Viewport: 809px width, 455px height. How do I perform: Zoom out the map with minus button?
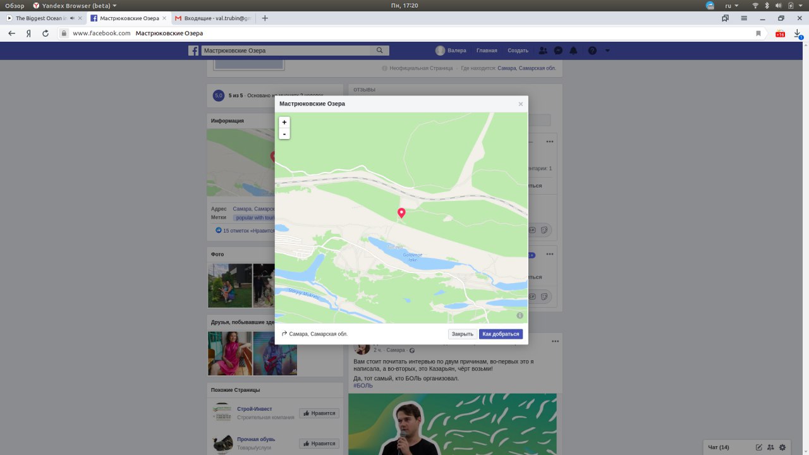[x=284, y=134]
